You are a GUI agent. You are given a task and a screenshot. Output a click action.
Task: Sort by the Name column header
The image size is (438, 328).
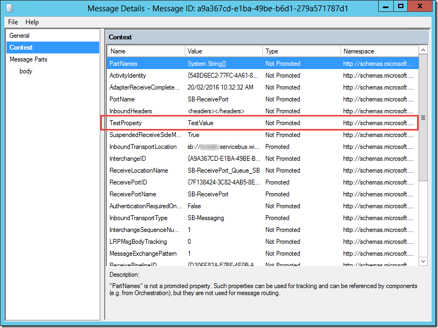[145, 51]
